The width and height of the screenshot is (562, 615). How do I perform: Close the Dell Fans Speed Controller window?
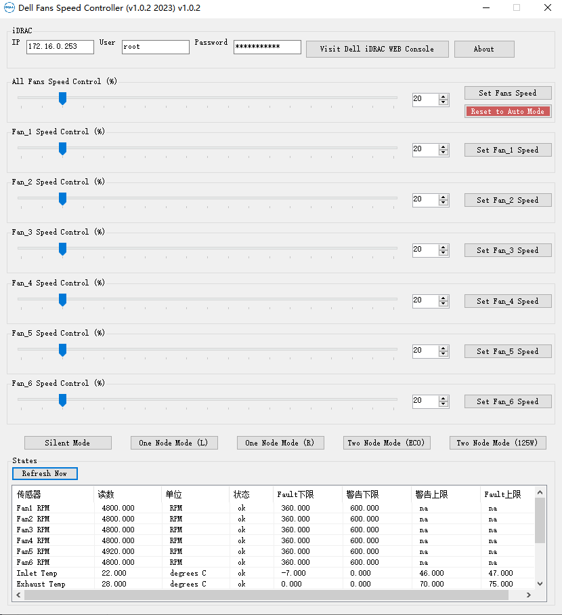click(548, 8)
